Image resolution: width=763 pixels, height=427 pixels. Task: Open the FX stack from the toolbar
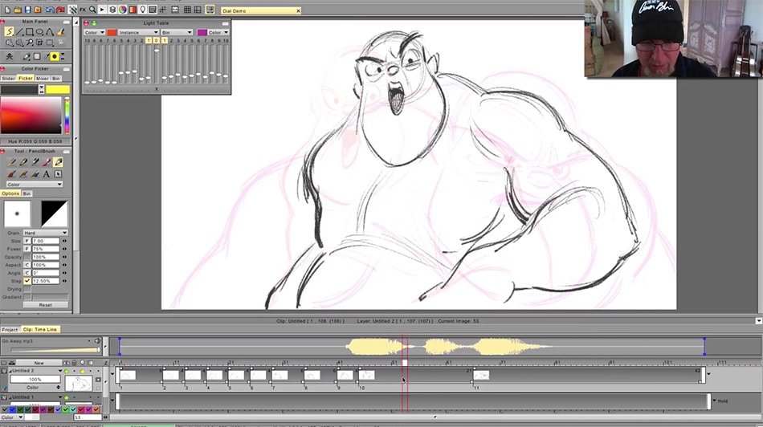(x=82, y=10)
